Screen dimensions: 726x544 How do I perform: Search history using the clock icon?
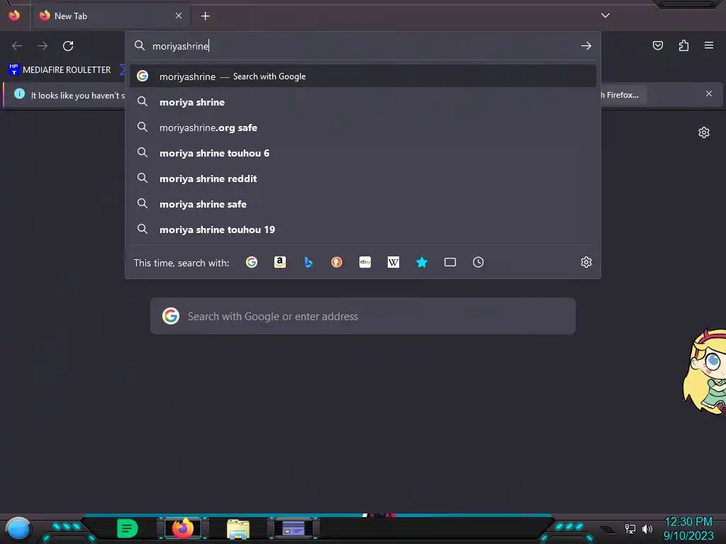coord(479,262)
